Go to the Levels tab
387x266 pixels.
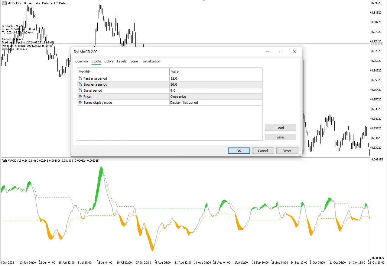coord(122,61)
